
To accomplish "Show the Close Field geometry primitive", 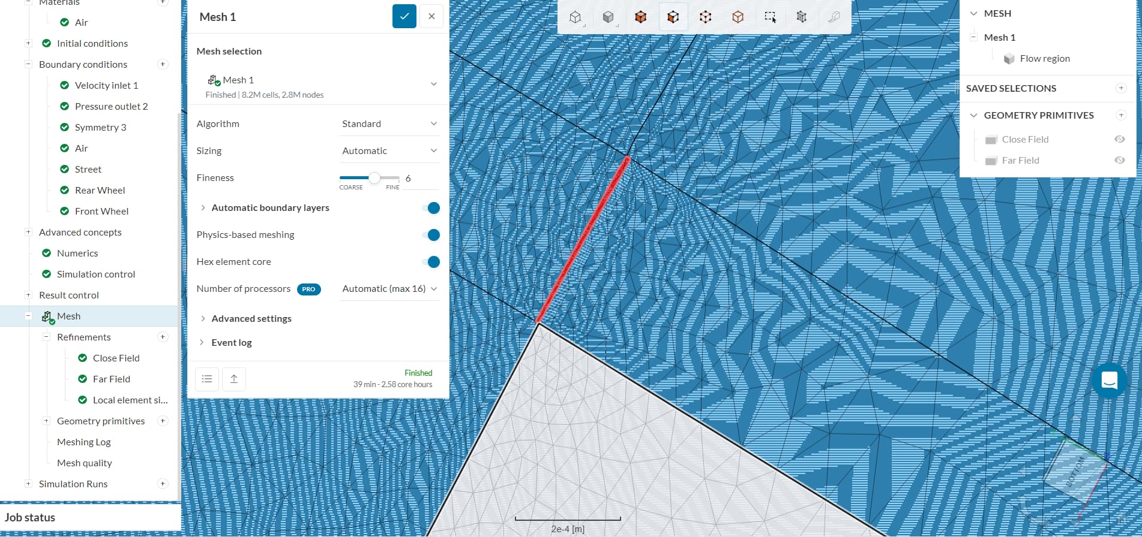I will (x=1120, y=139).
